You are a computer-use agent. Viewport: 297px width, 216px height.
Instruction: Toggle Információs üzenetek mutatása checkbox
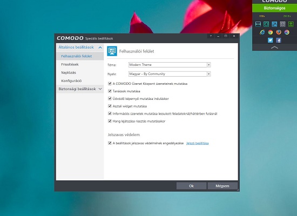(110, 113)
